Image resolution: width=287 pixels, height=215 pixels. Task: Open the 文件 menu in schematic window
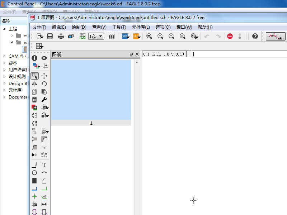[x=39, y=27]
